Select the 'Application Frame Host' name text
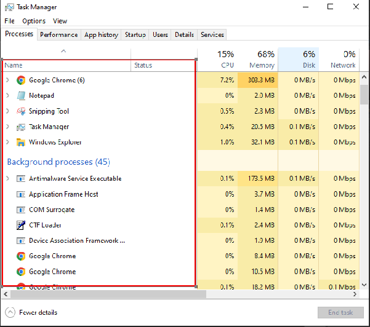The width and height of the screenshot is (370, 327). [x=63, y=194]
